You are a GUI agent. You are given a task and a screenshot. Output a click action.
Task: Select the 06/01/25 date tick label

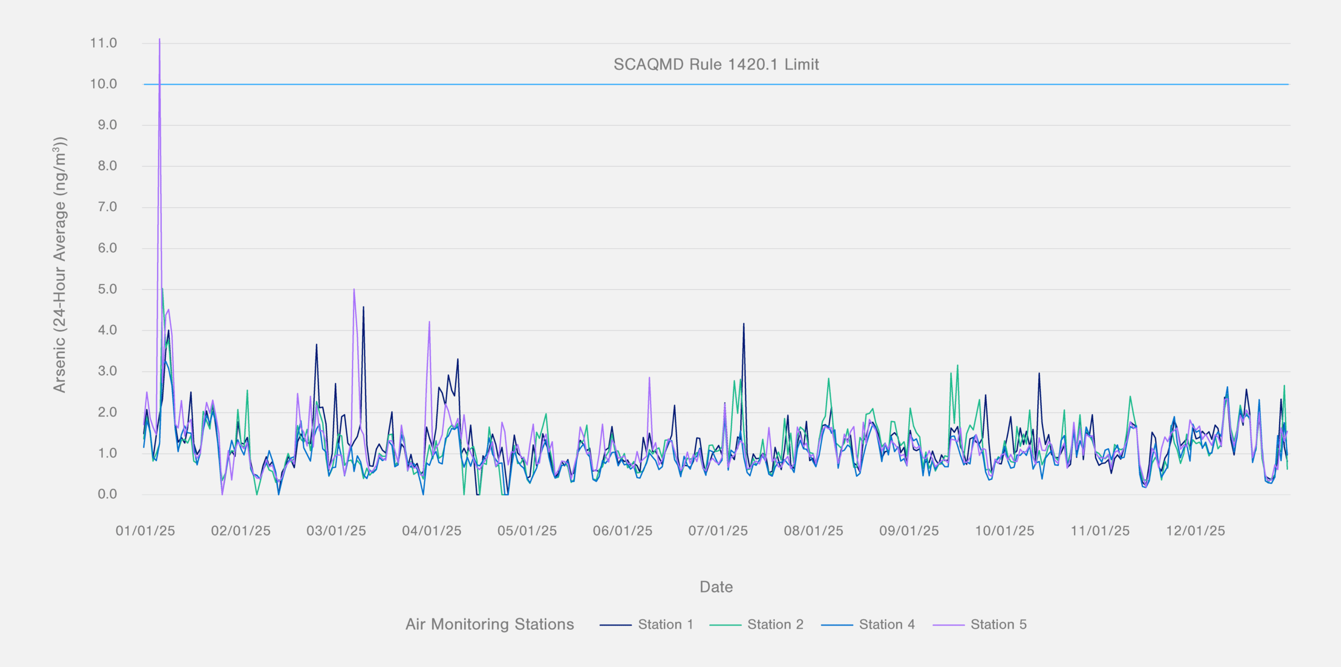click(623, 530)
